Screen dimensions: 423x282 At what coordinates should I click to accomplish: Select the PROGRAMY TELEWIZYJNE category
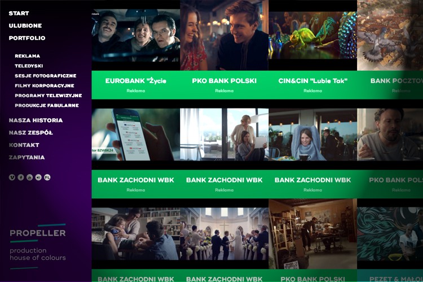49,96
